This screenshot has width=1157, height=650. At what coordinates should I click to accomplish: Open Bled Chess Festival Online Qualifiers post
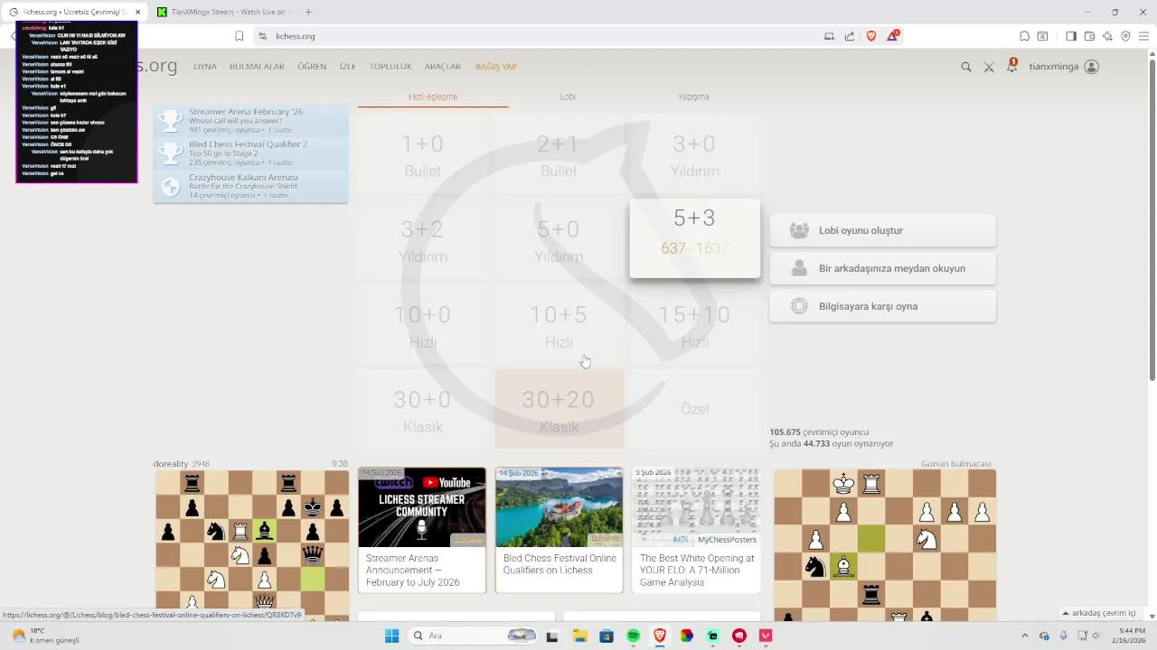(x=559, y=530)
